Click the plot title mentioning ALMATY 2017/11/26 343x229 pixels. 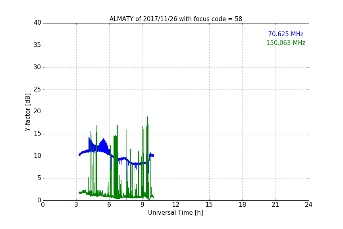tap(175, 19)
